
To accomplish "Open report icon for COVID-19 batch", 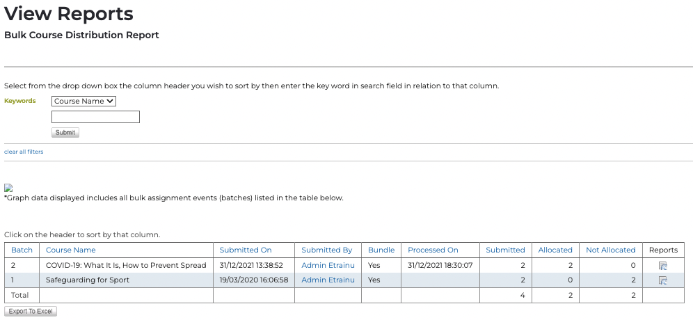I will [663, 265].
